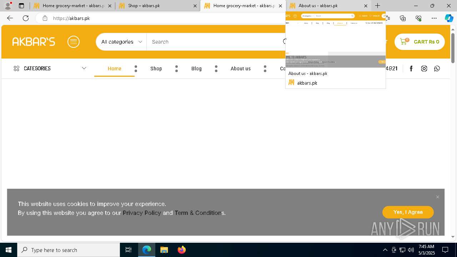
Task: Open the All categories dropdown
Action: [x=121, y=42]
